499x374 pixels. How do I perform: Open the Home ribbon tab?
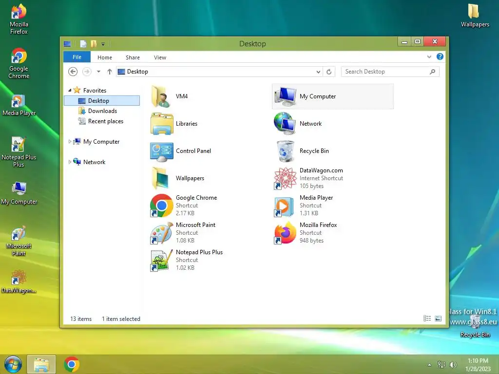click(105, 57)
